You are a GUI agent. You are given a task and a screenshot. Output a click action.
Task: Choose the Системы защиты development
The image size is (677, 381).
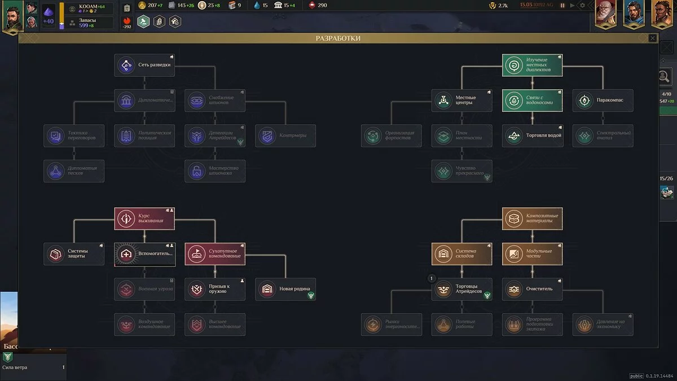[74, 254]
